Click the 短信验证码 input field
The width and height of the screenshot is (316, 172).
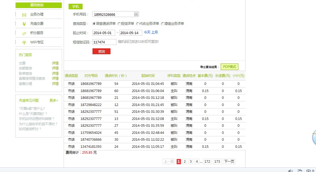[104, 42]
